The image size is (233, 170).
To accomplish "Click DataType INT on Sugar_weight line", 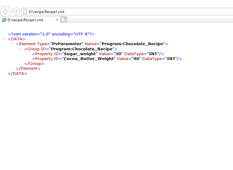I will tap(153, 54).
